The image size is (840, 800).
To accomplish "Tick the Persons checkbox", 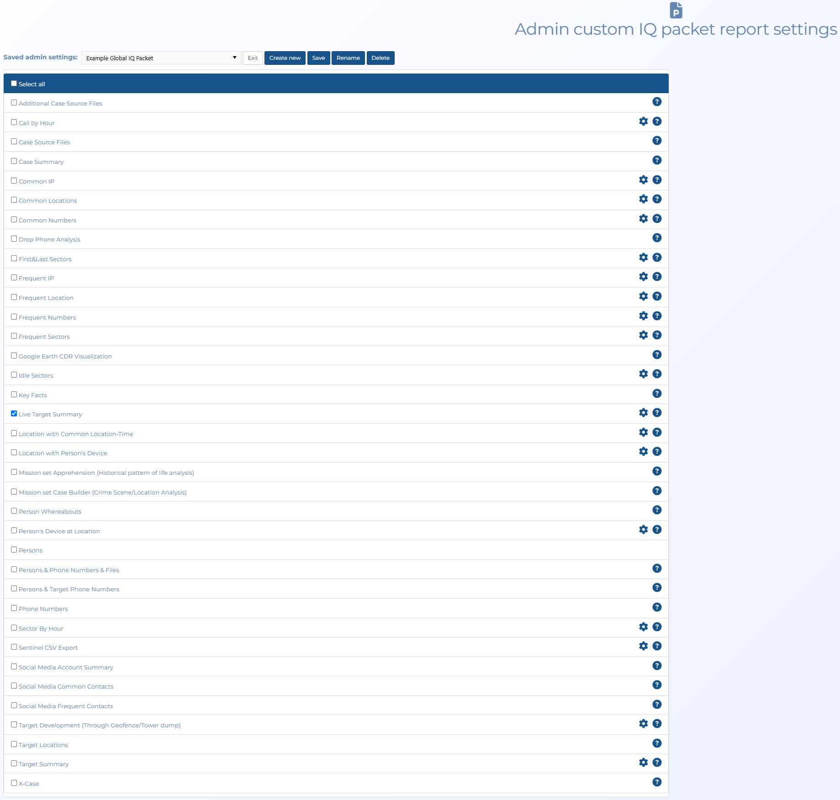I will (14, 550).
